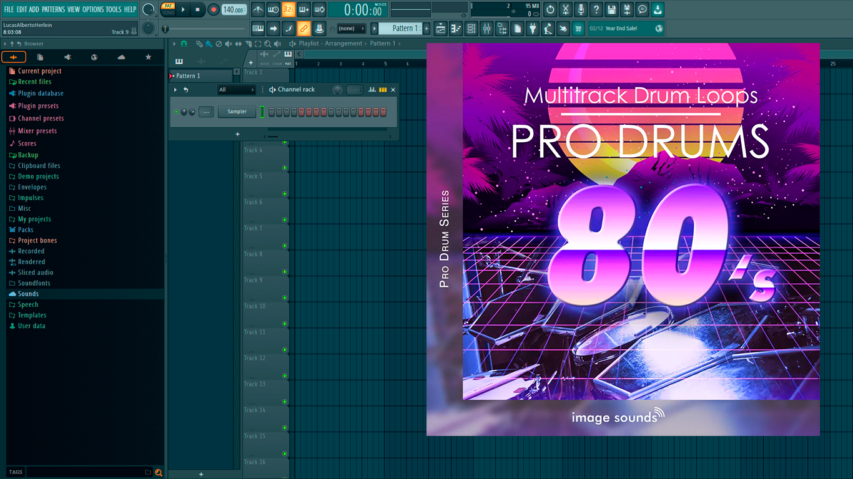This screenshot has height=479, width=853.
Task: Open the Channel rack 'All' filter dropdown
Action: coord(237,90)
